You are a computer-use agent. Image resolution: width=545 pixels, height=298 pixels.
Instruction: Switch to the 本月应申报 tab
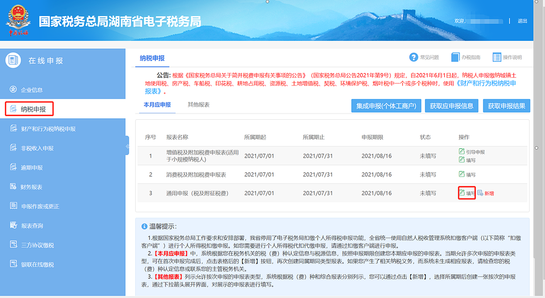tap(157, 105)
